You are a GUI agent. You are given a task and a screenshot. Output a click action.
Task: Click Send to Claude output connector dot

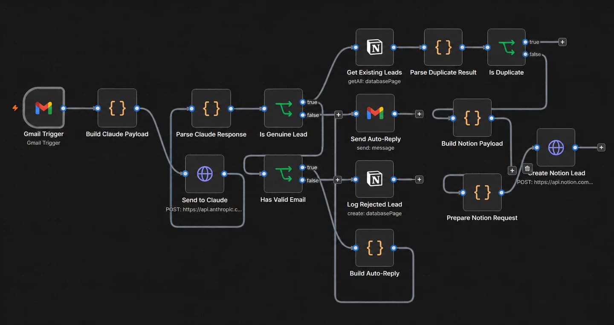point(224,174)
